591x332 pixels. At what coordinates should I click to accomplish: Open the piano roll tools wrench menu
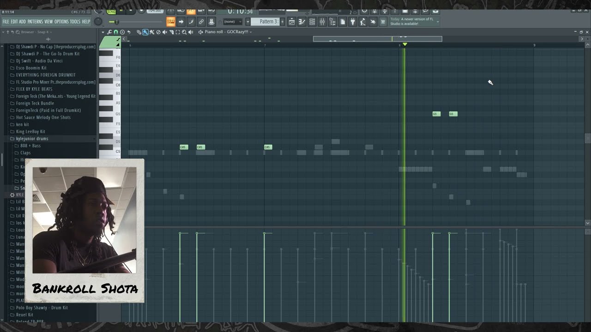click(110, 32)
